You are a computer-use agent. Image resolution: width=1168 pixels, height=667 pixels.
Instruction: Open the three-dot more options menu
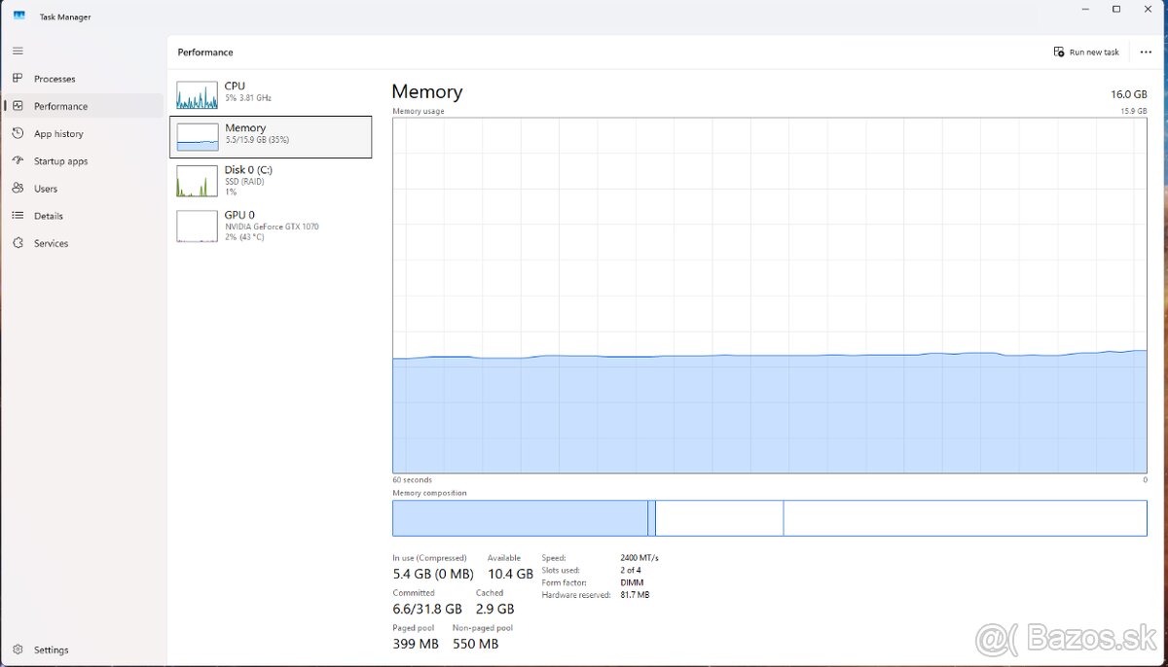[1146, 53]
